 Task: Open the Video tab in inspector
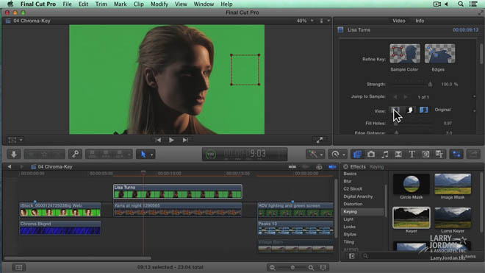coord(399,21)
